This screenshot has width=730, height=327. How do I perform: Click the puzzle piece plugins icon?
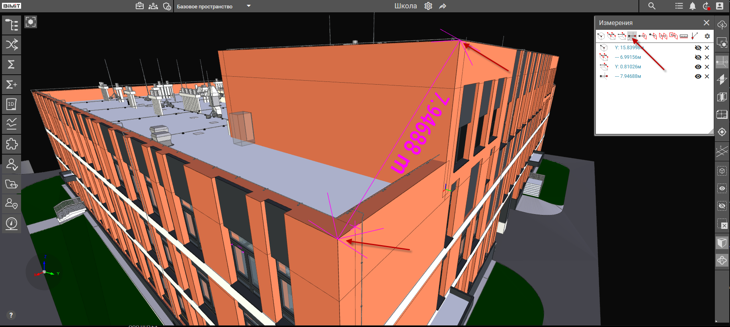[x=12, y=144]
